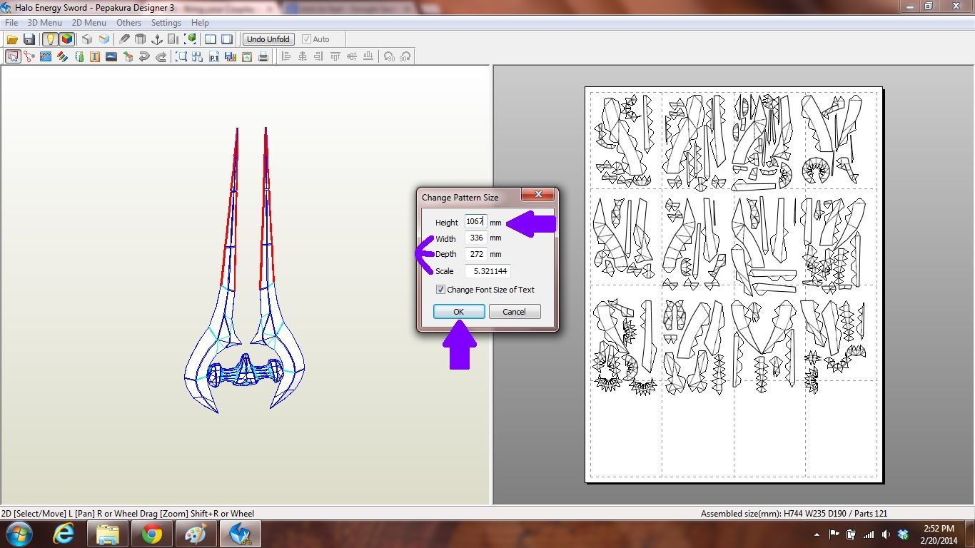Click the Undo Unfold button
Image resolution: width=975 pixels, height=548 pixels.
268,39
